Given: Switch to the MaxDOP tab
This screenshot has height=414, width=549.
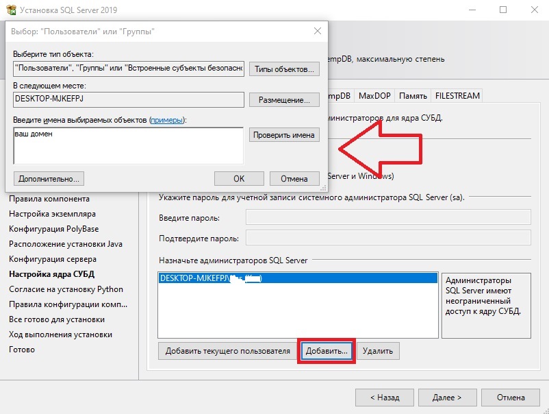Looking at the screenshot, I should coord(374,96).
